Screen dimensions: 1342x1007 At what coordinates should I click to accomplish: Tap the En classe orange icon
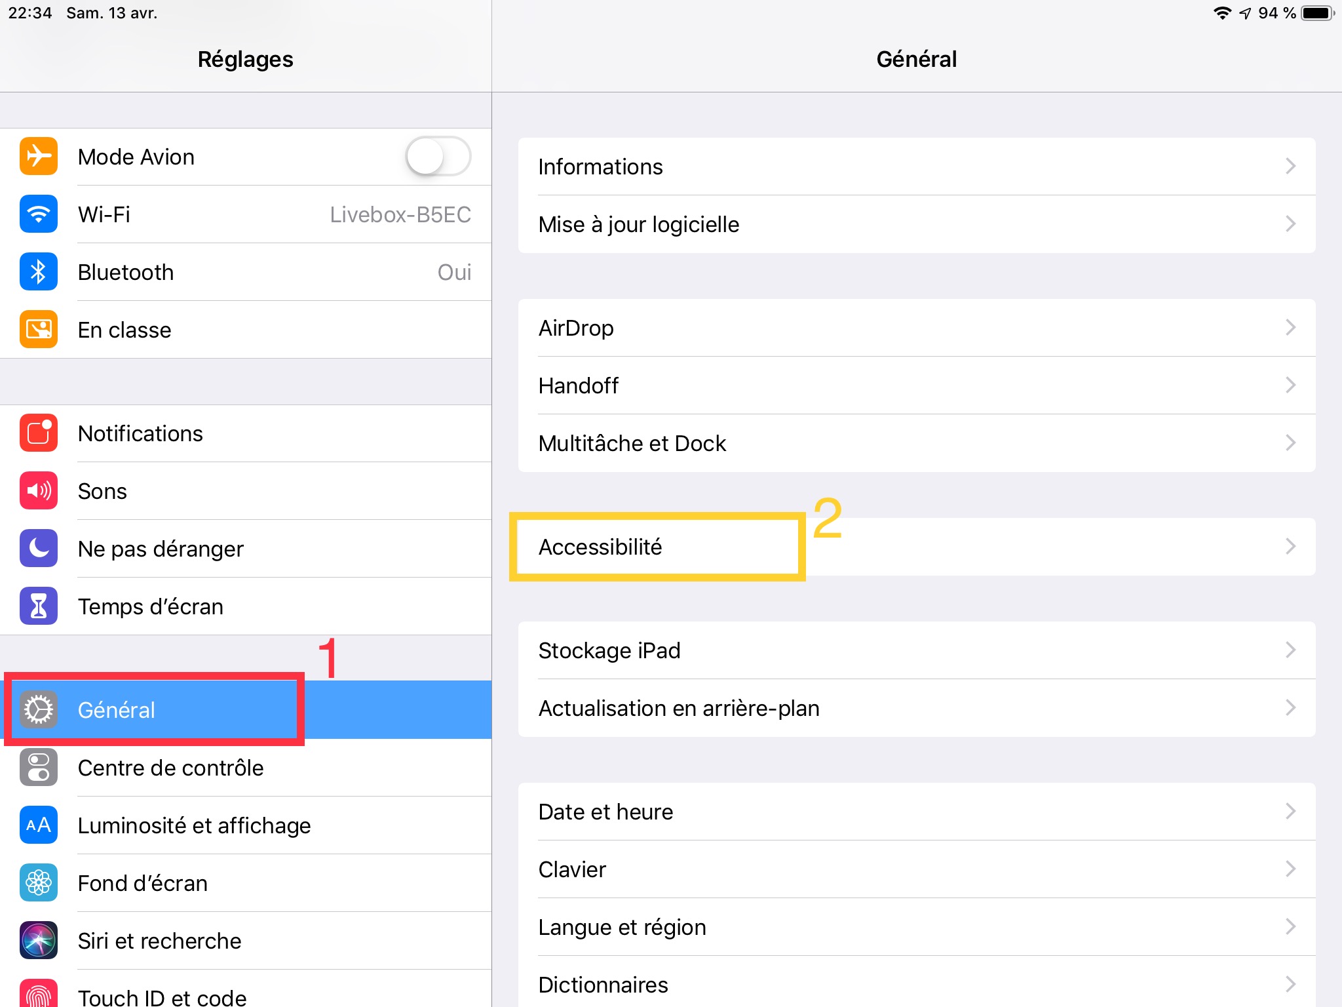tap(39, 330)
